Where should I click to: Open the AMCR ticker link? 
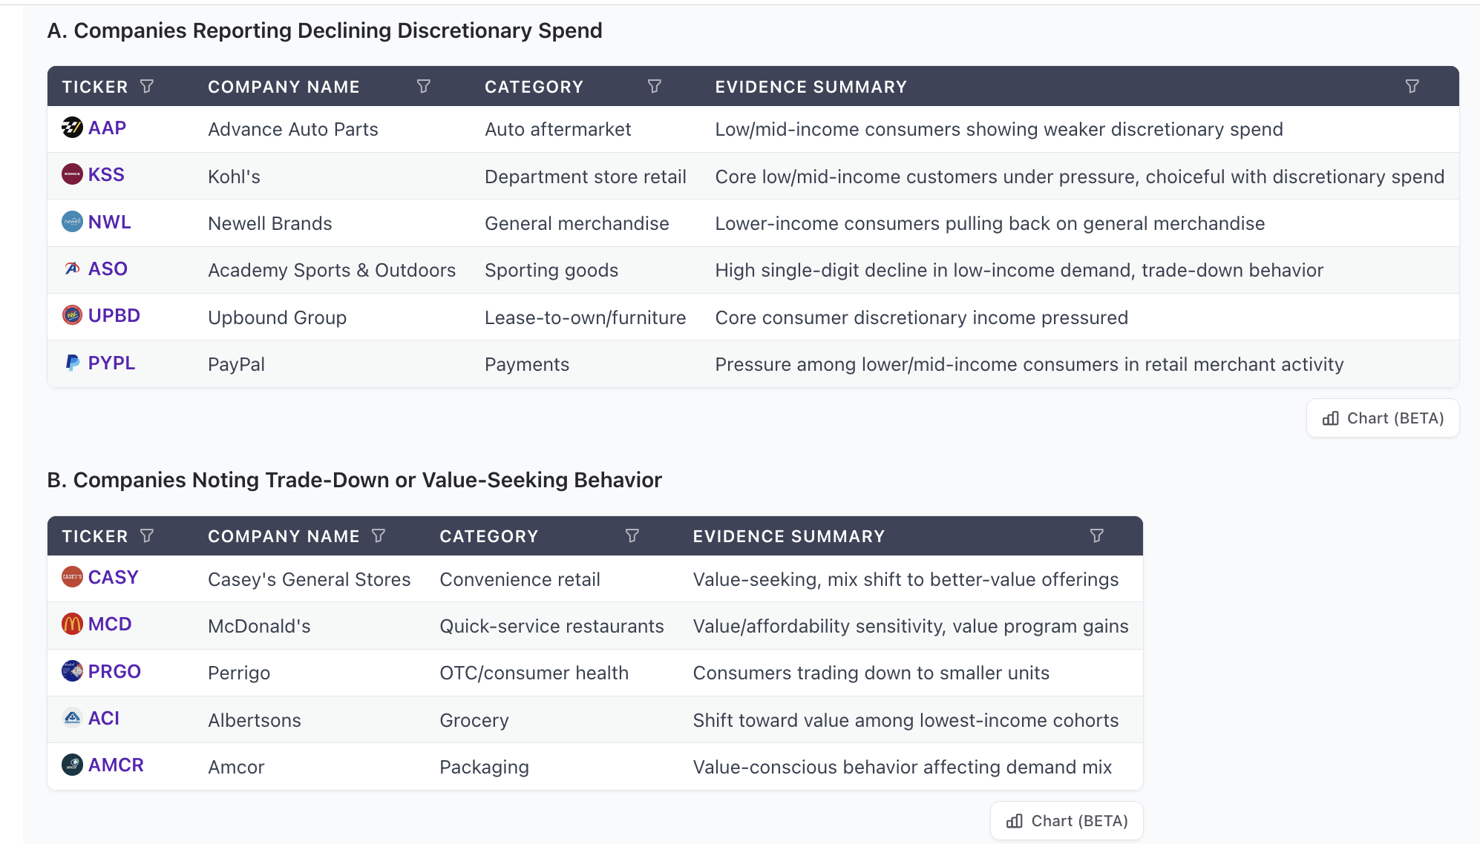(116, 765)
